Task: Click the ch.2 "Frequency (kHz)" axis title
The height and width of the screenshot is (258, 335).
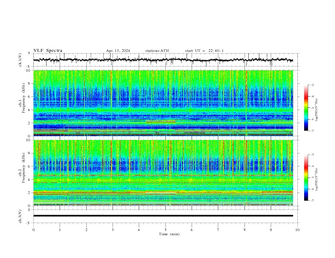Action: coord(24,168)
